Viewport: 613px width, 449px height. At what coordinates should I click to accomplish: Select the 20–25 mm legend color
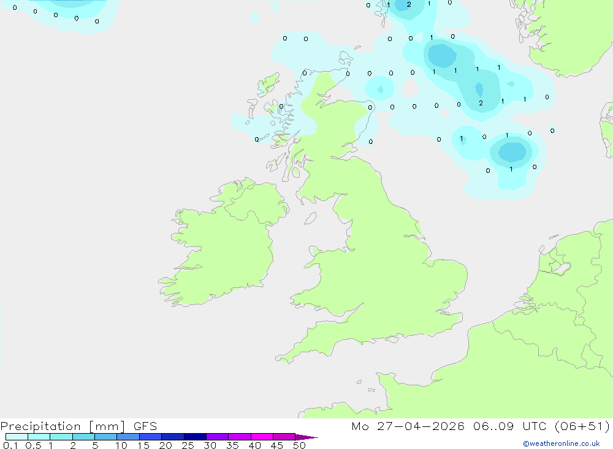[173, 437]
